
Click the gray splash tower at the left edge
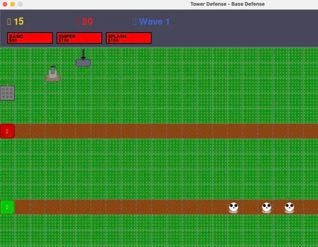tap(7, 93)
